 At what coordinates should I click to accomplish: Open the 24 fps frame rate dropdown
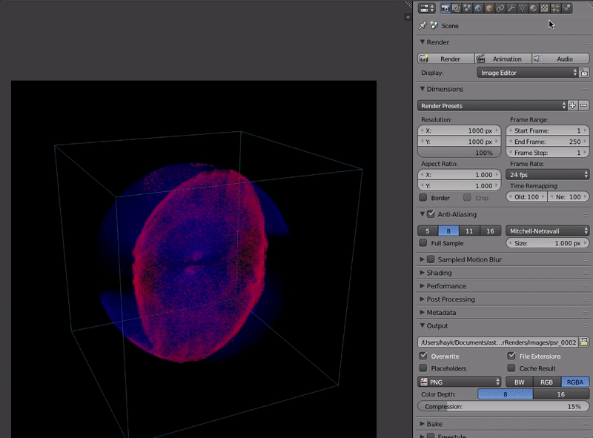[548, 174]
